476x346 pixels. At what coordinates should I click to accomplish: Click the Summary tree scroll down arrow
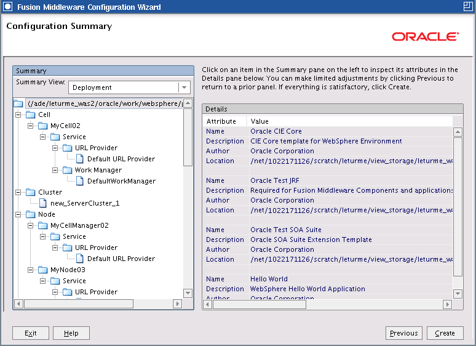(188, 293)
